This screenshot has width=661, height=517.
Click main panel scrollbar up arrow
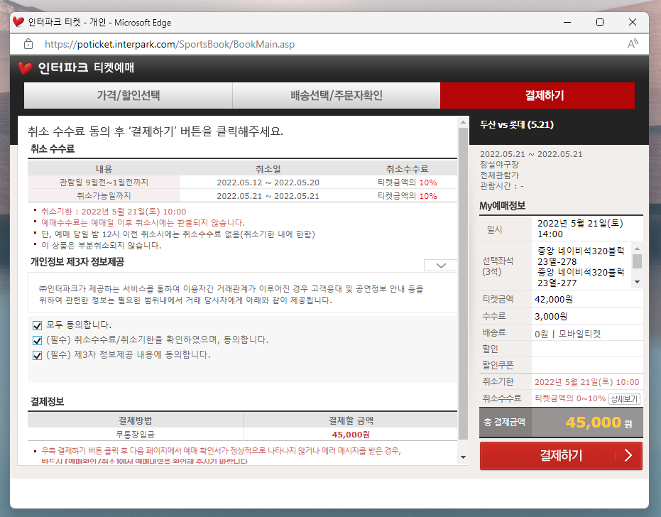coord(464,122)
